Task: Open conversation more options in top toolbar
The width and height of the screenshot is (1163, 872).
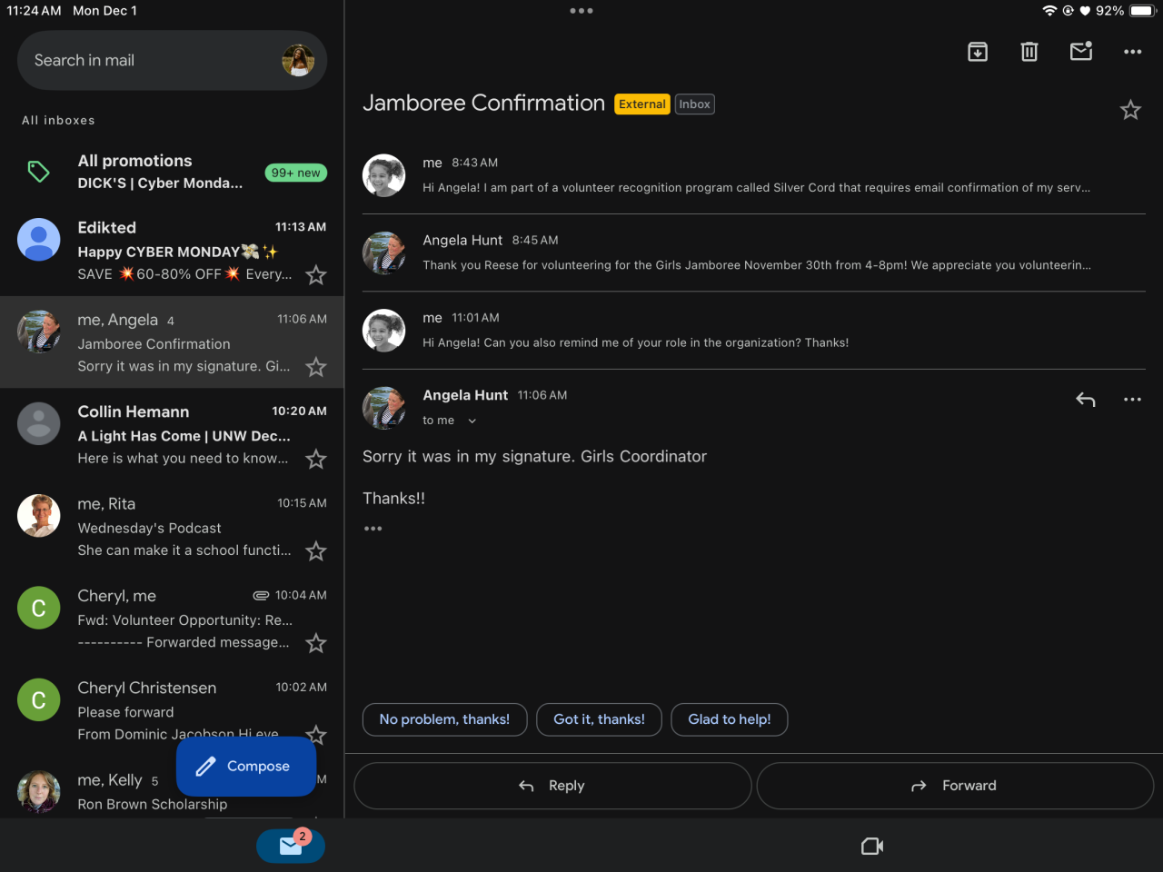Action: coord(1132,52)
